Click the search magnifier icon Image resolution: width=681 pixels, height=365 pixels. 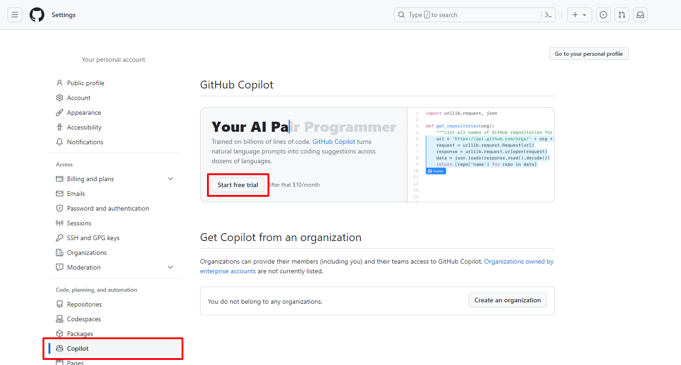(x=401, y=15)
